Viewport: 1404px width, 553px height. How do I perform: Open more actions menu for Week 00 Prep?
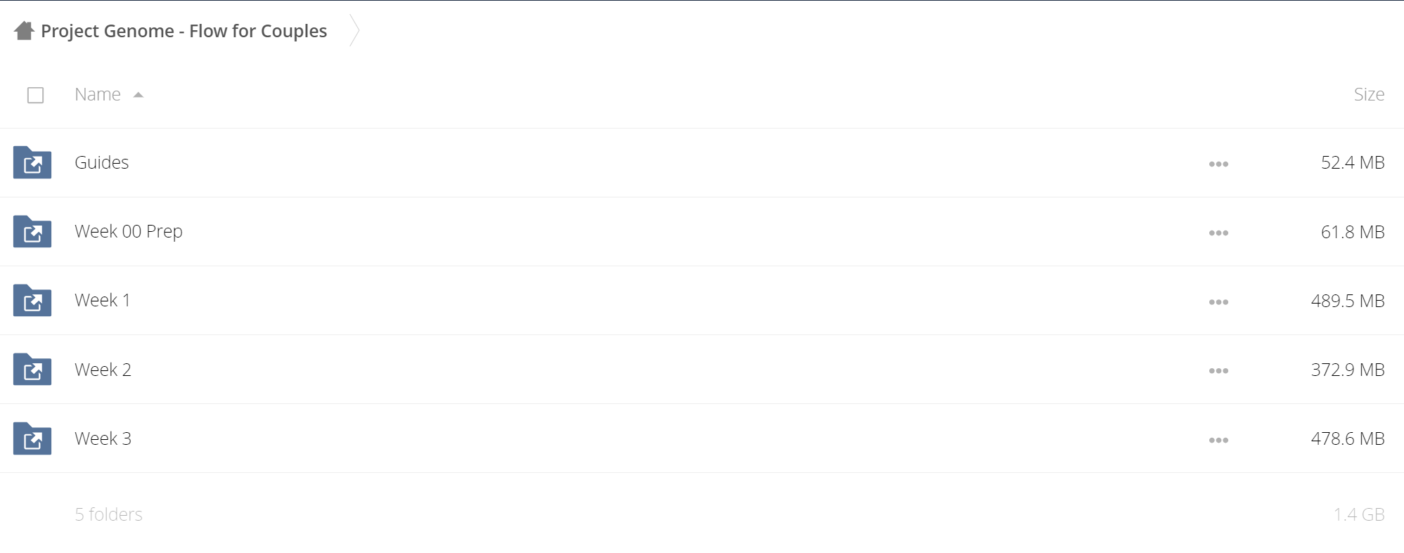coord(1218,233)
